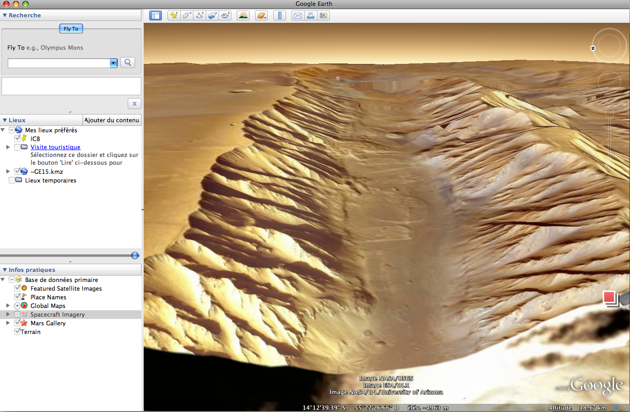This screenshot has width=630, height=412.
Task: Uncheck the Terrain layer checkbox
Action: coord(17,332)
